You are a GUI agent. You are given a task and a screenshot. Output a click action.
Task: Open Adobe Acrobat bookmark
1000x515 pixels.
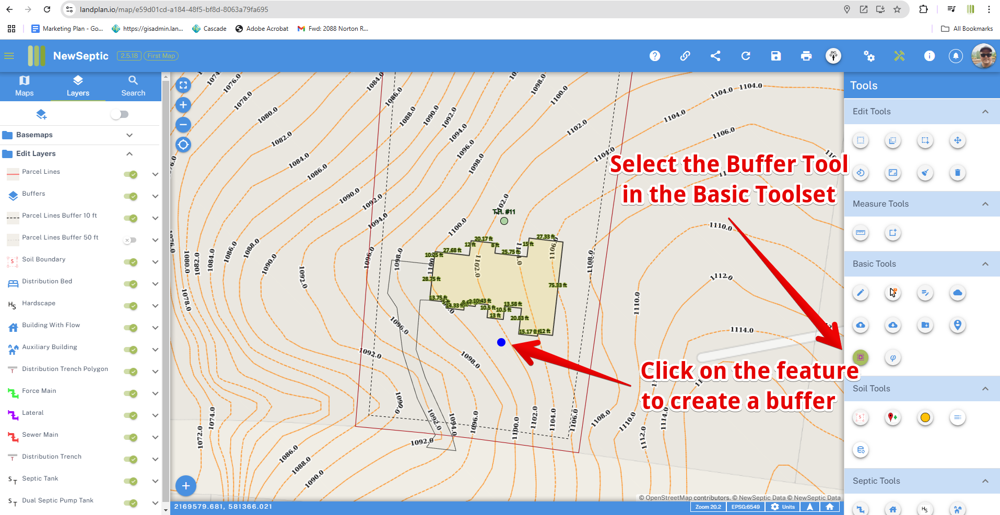(262, 29)
